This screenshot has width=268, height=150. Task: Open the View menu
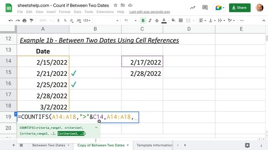pyautogui.click(x=39, y=12)
